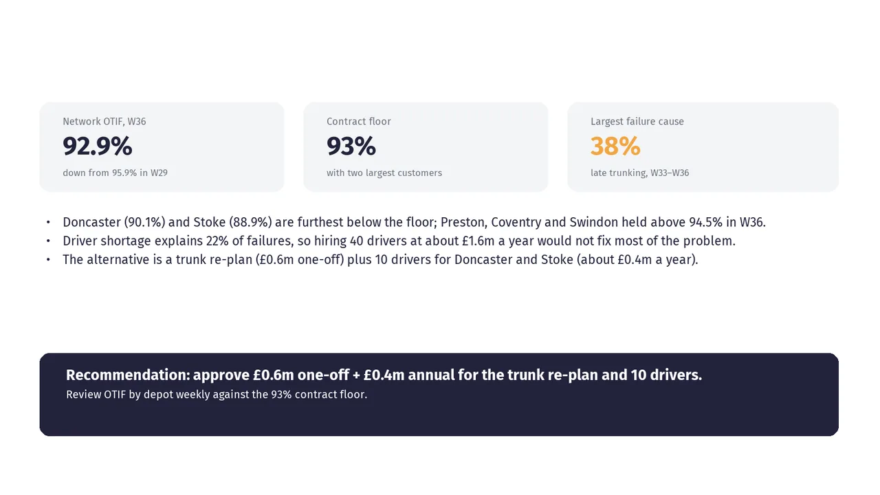The width and height of the screenshot is (880, 495).
Task: Click the 93% contract floor figure
Action: pos(351,146)
